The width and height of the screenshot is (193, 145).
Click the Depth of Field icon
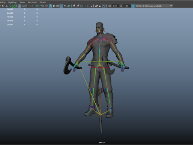click(85, 6)
